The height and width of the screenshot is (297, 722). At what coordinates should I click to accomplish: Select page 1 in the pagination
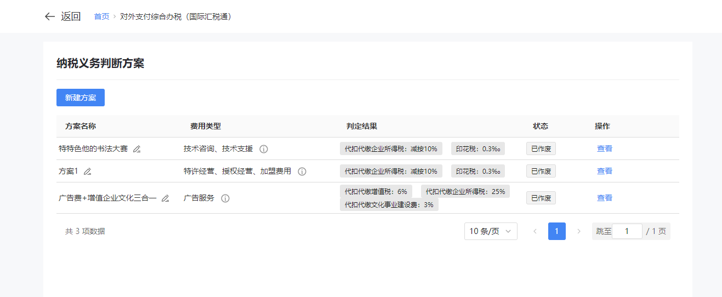(x=556, y=231)
